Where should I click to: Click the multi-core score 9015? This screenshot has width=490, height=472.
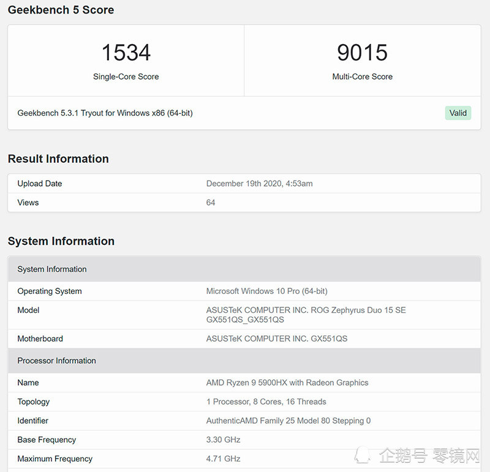click(362, 53)
